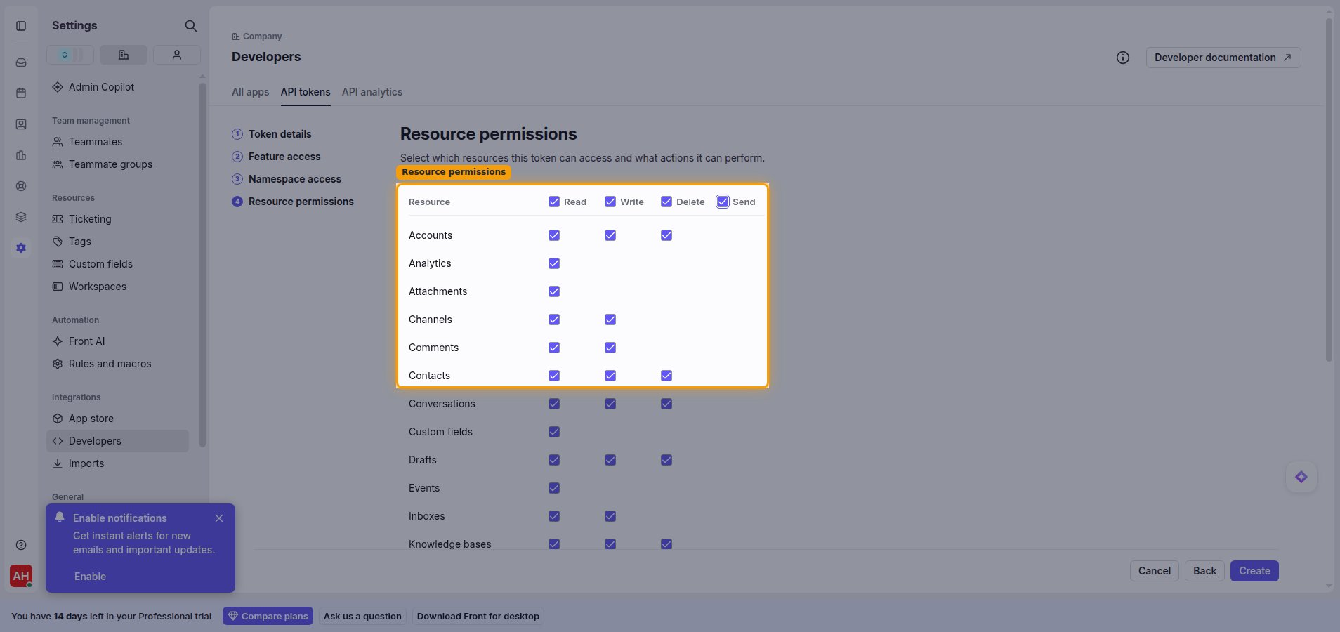This screenshot has height=632, width=1340.
Task: Open the contacts icon in left rail
Action: tap(21, 124)
